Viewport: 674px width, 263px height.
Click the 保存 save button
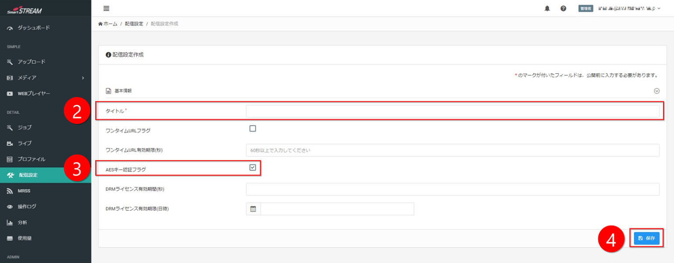tap(646, 238)
